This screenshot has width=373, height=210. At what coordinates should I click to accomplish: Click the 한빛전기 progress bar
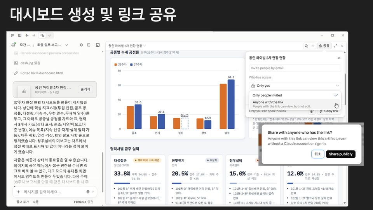coord(195,183)
